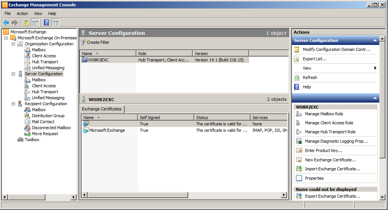Select the unnamed certificate row icon

86,124
